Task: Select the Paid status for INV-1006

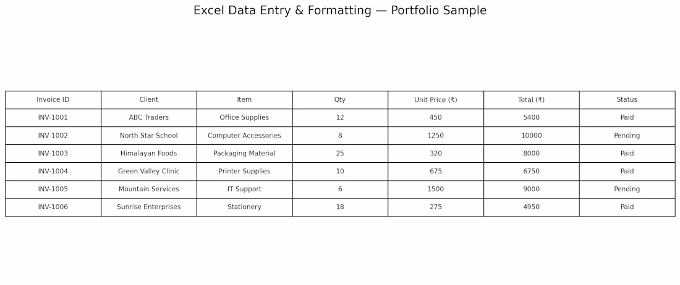Action: click(627, 207)
